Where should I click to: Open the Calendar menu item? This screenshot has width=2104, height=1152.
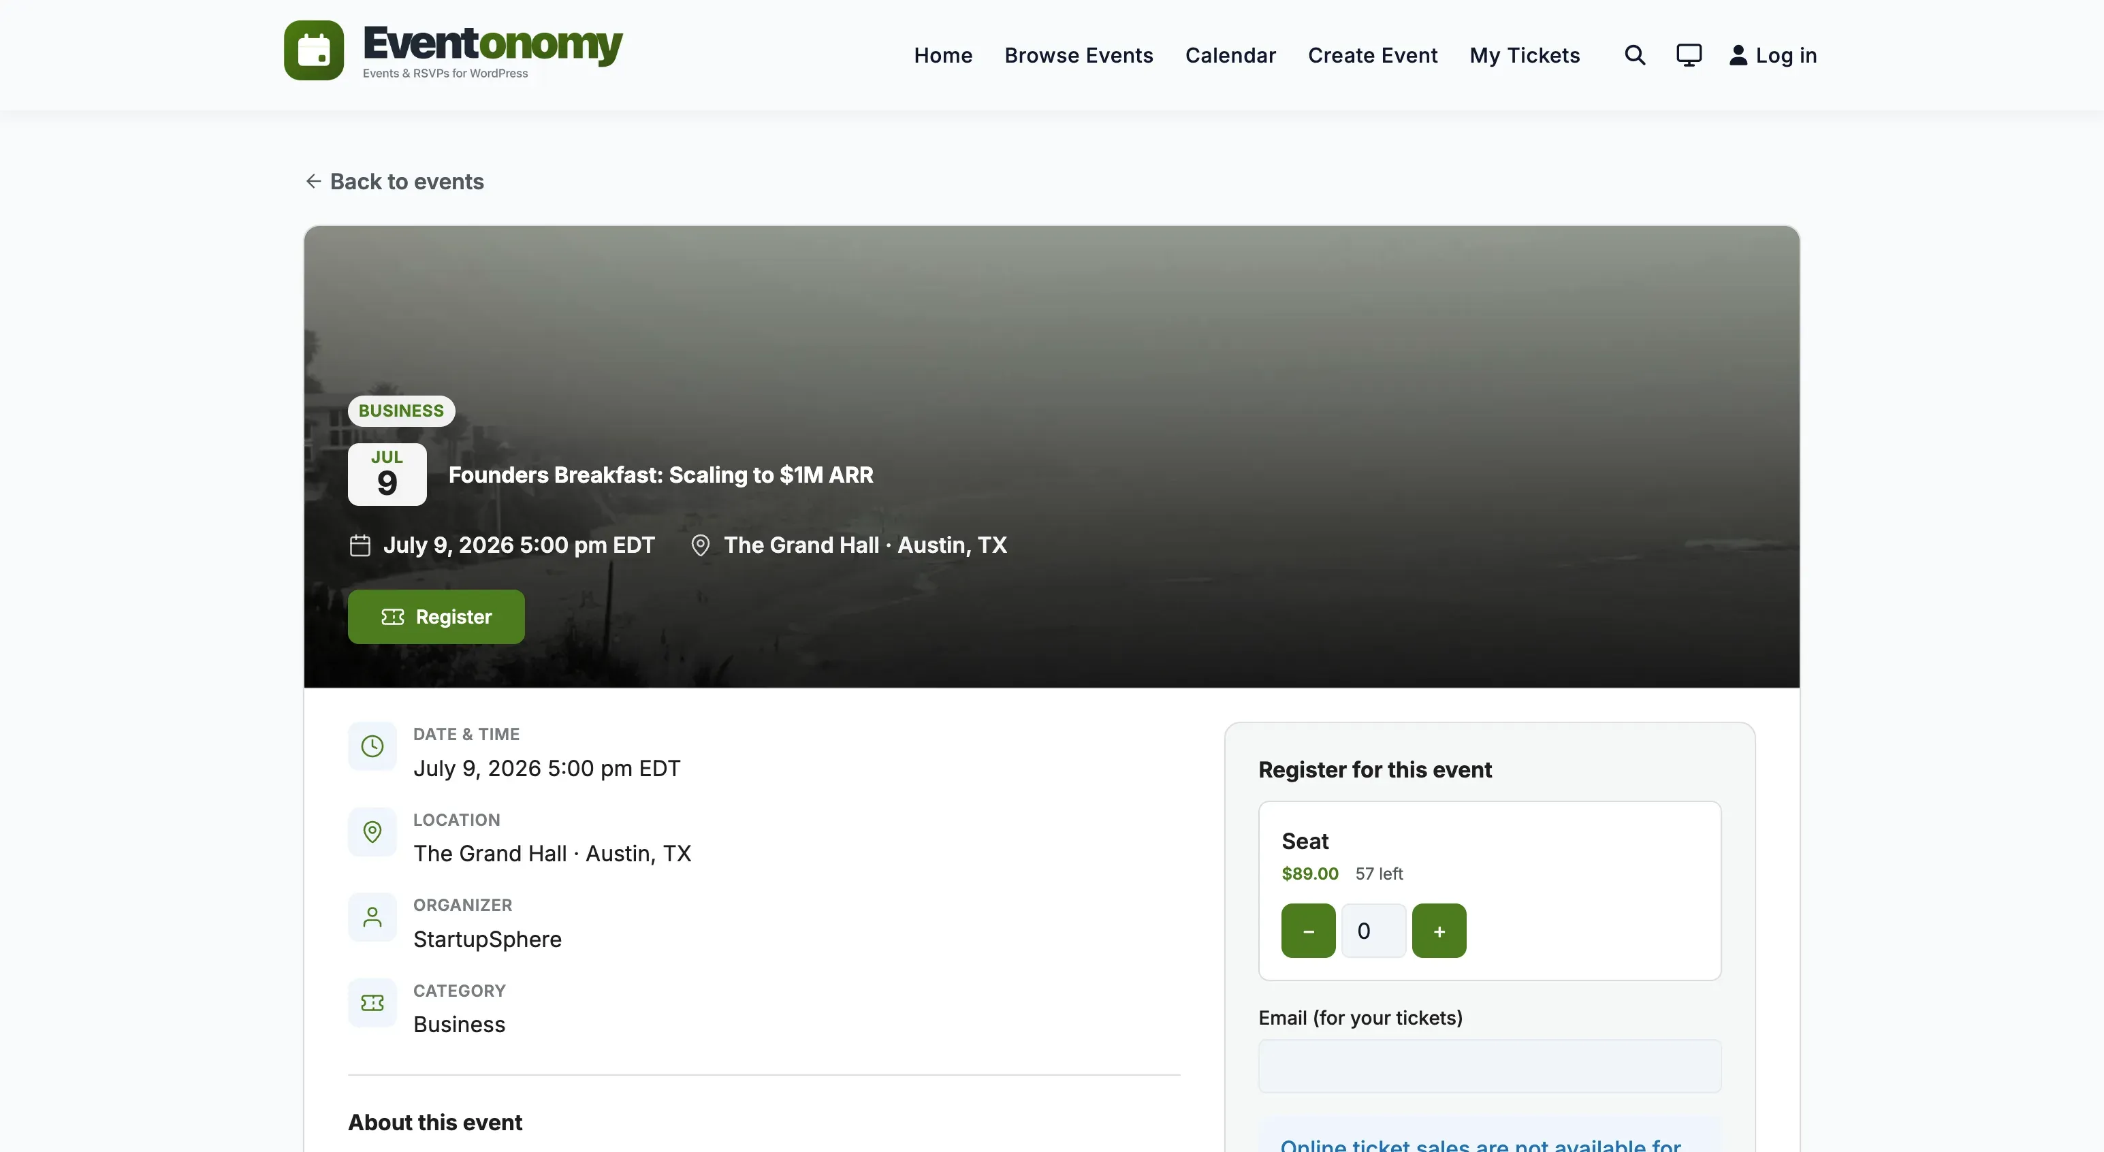pos(1230,56)
